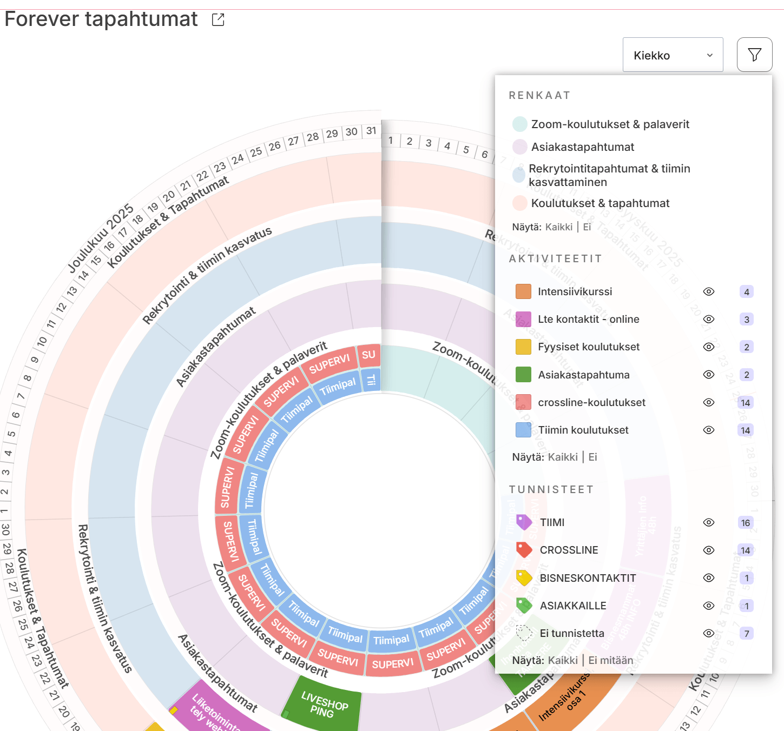Click the blue Tiimin koulutukset color swatch
The width and height of the screenshot is (784, 731).
coord(523,430)
